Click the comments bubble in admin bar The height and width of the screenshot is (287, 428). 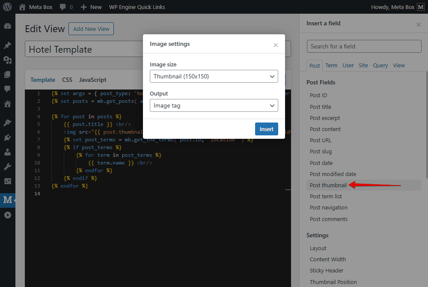[66, 7]
